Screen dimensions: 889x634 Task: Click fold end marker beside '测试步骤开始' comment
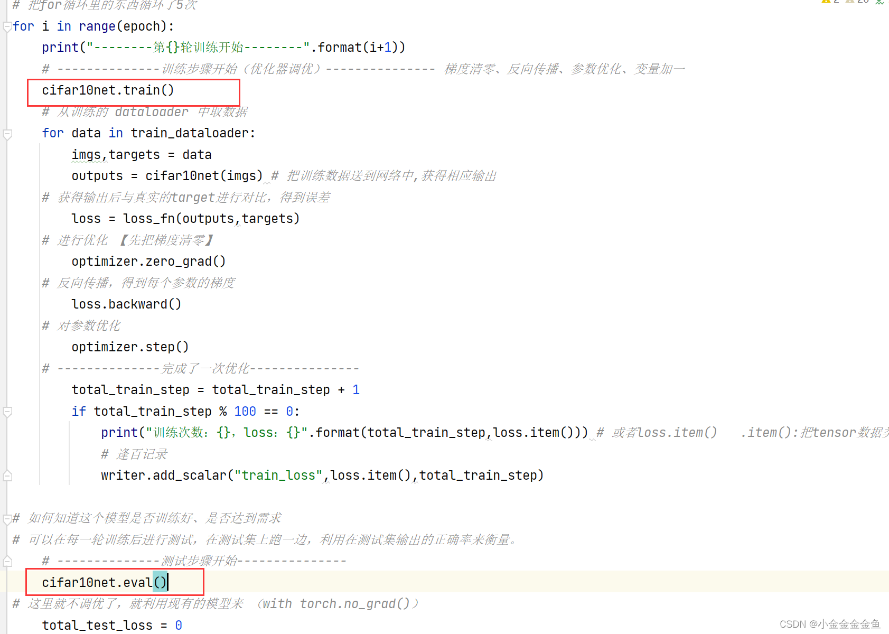point(7,561)
